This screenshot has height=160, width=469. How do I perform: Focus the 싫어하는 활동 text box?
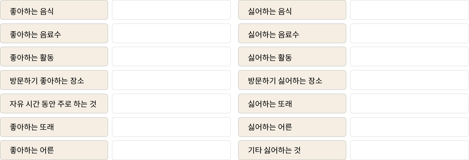(410, 57)
